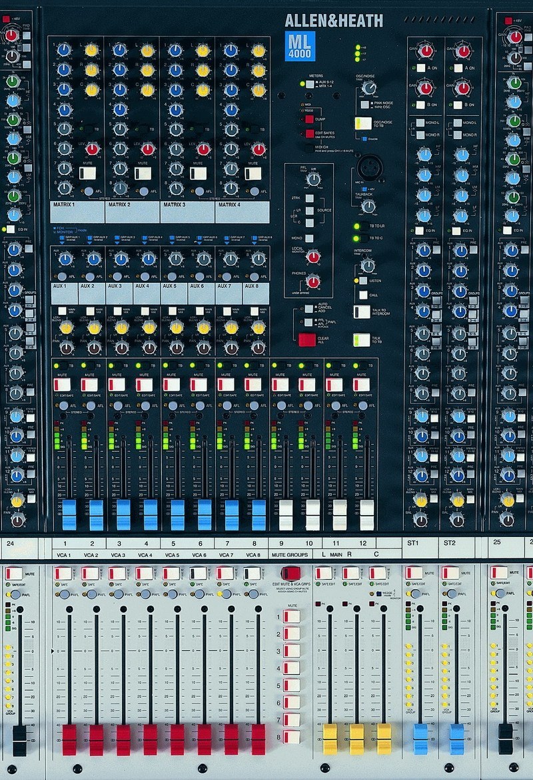Toggle the PINK NOISE / 1kHz OSC switch
Screen dimensions: 533x780
tap(364, 104)
